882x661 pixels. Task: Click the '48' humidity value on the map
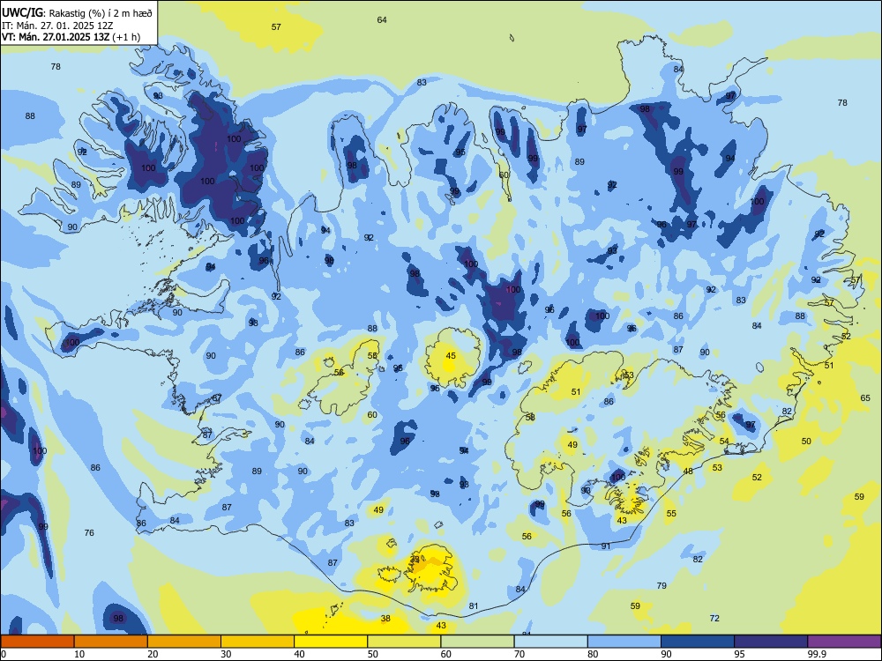pos(688,471)
